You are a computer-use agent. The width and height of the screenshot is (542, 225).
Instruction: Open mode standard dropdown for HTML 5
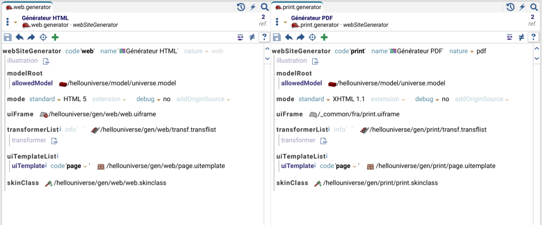click(x=59, y=99)
